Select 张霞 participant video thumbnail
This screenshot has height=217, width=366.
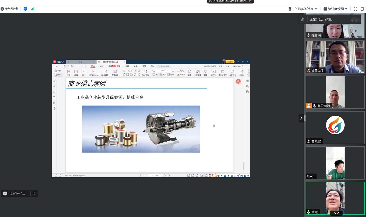tap(335, 198)
